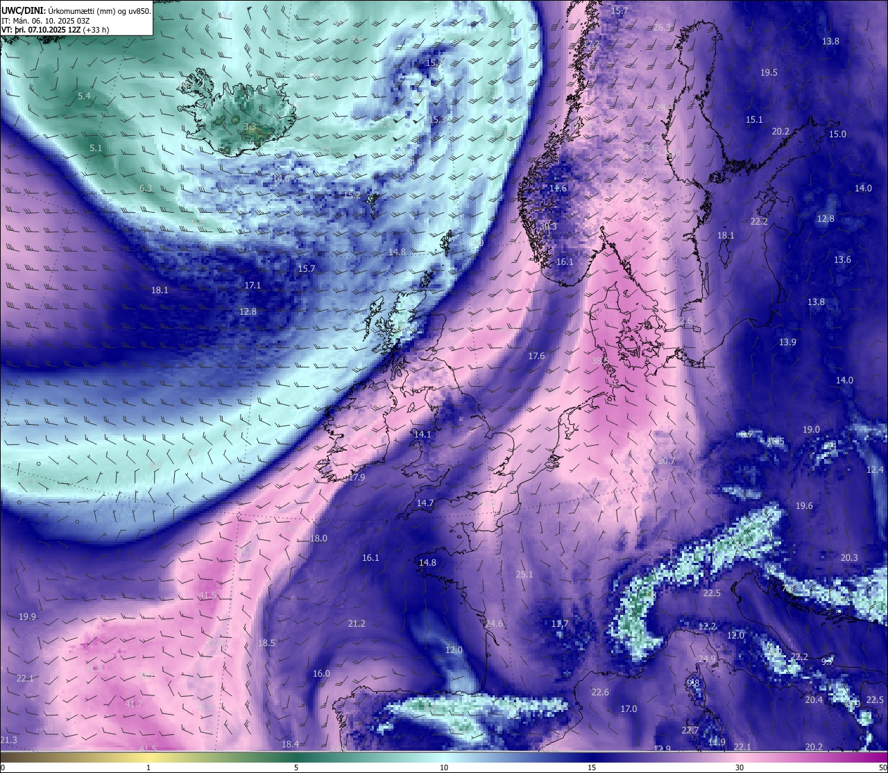This screenshot has width=888, height=773.
Task: Click the colorbar tick label 1
Action: coord(148,767)
